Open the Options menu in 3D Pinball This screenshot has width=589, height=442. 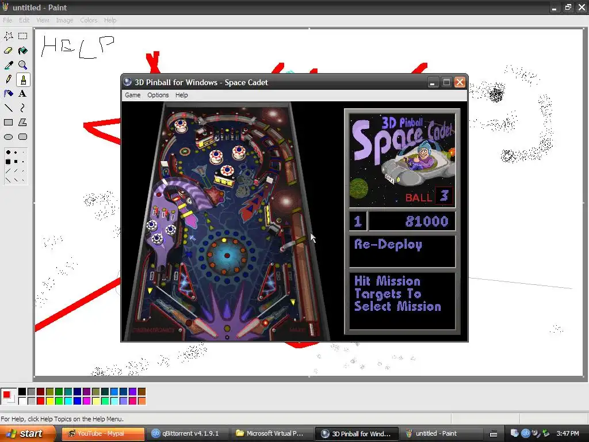click(x=158, y=95)
